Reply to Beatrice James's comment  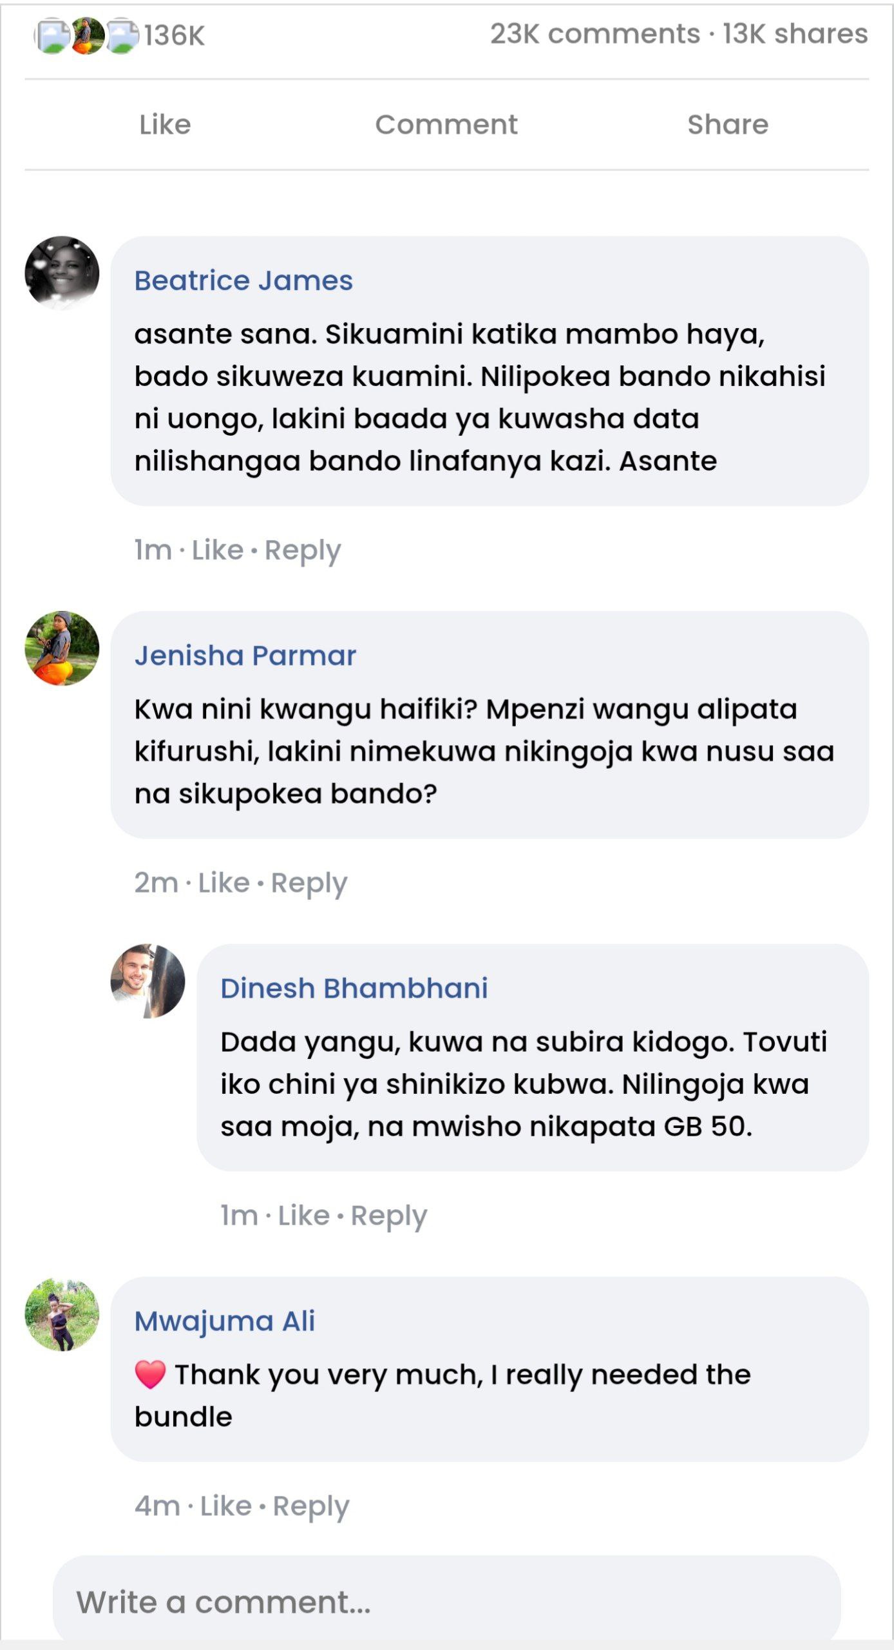tap(303, 550)
